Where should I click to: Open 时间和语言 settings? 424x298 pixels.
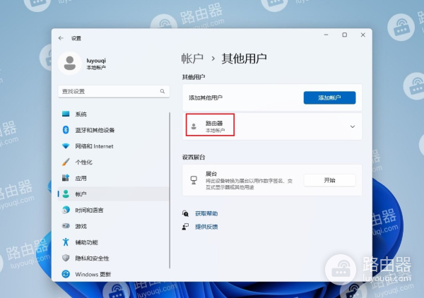point(114,210)
